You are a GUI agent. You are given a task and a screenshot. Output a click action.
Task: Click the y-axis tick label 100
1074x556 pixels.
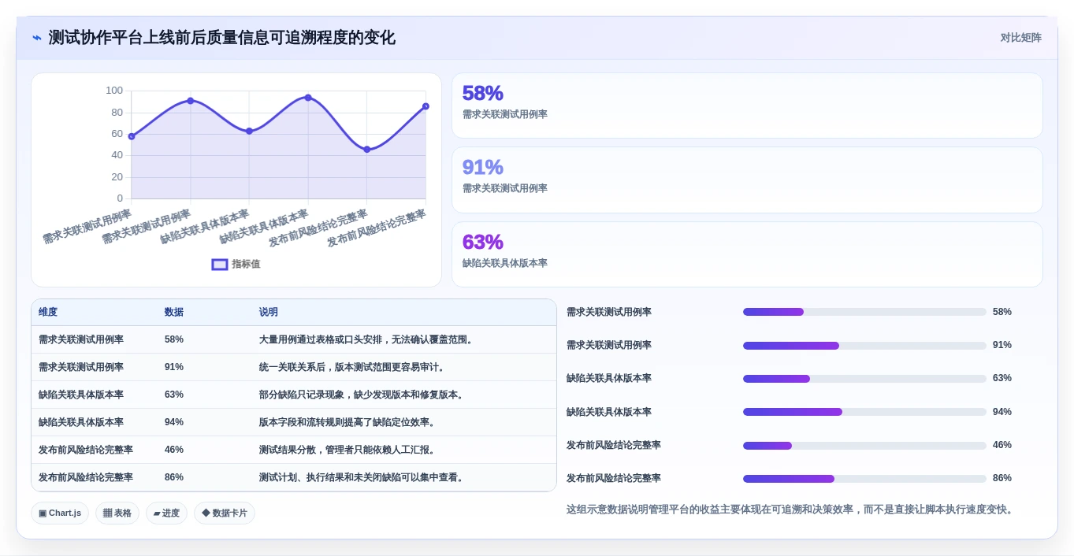click(114, 91)
